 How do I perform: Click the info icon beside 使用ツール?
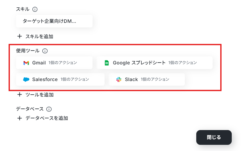click(x=45, y=51)
